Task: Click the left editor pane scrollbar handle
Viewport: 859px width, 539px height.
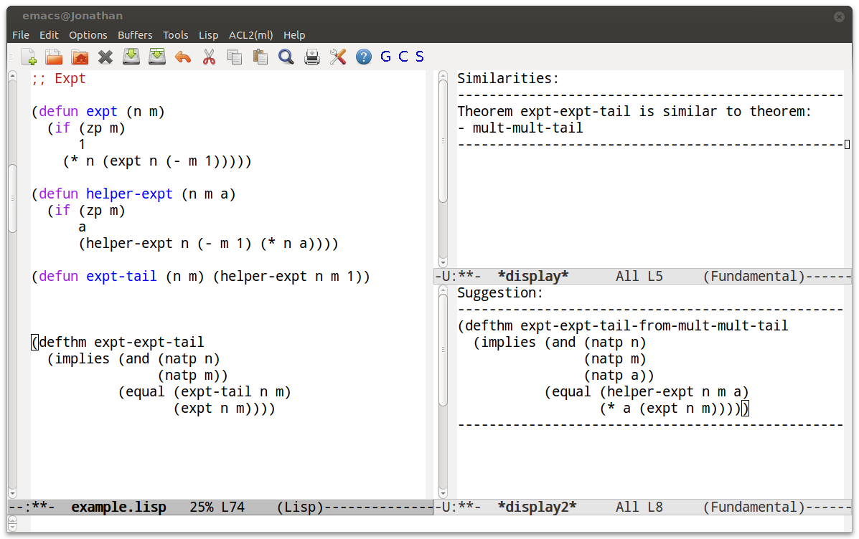Action: 12,197
